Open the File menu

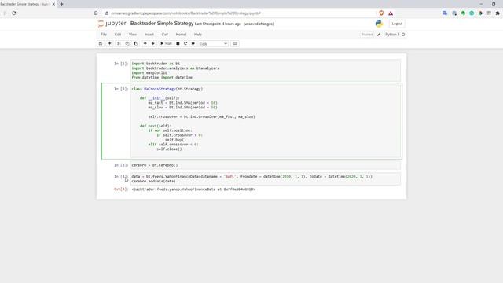pos(104,35)
